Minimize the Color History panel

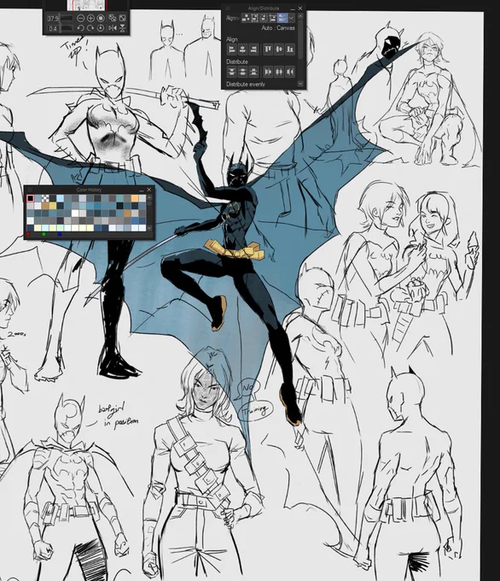point(142,190)
